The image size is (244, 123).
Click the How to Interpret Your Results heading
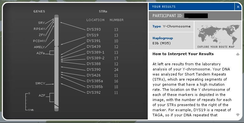pyautogui.click(x=183, y=54)
